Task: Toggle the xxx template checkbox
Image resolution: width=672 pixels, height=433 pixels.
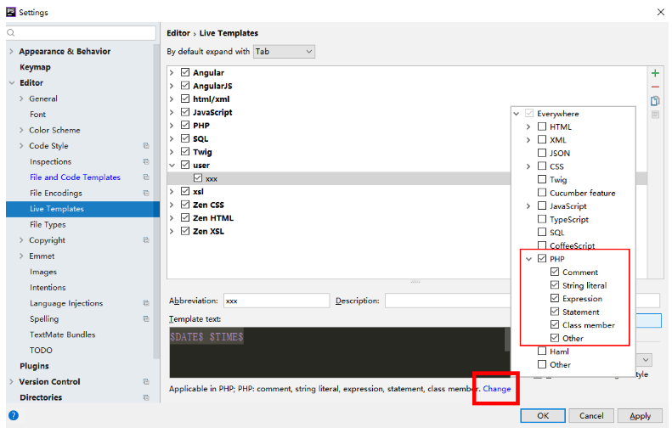Action: click(198, 178)
